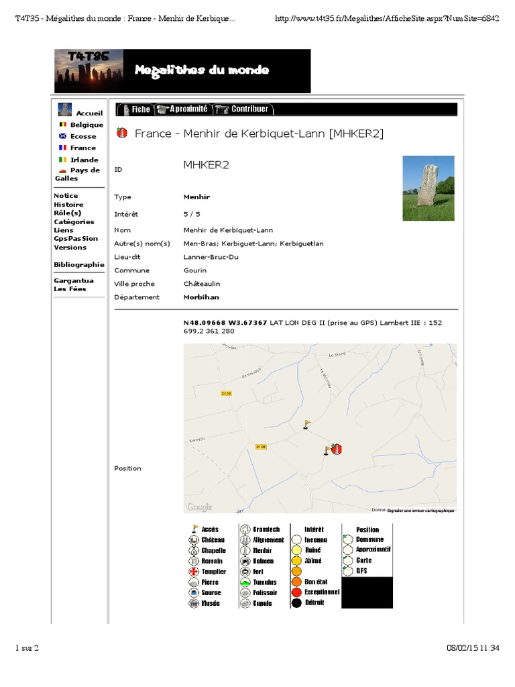The width and height of the screenshot is (515, 687).
Task: Click the Pierre legend icon
Action: coord(194,582)
